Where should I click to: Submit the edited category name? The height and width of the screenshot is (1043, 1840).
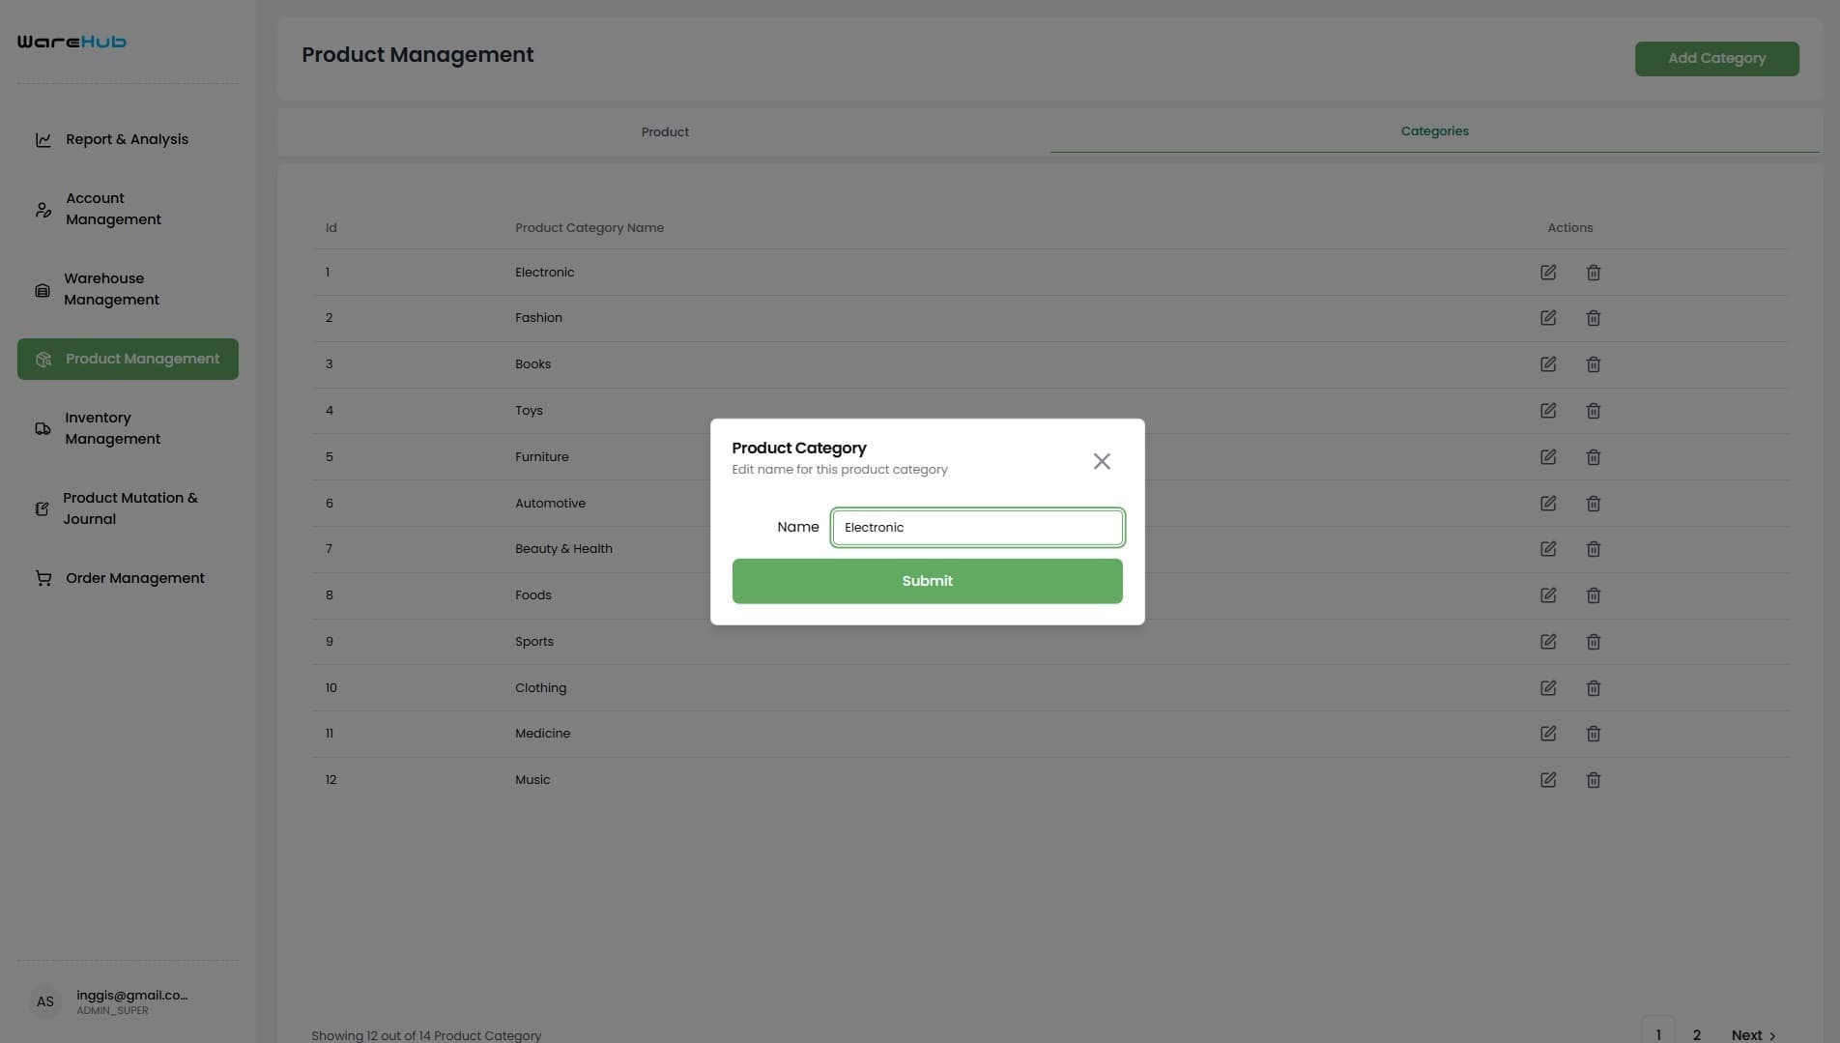[x=927, y=580]
